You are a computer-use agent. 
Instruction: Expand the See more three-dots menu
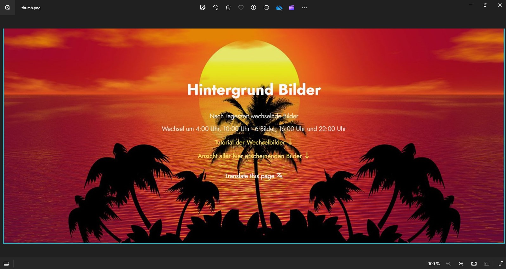pyautogui.click(x=304, y=8)
